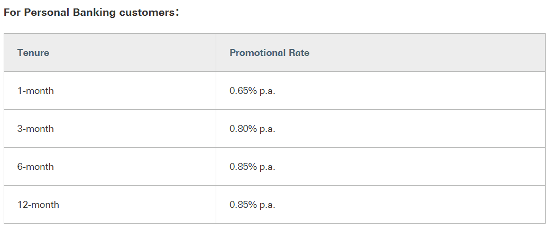Click 'p.a.' text in the 3-month row
The image size is (552, 230).
point(268,129)
